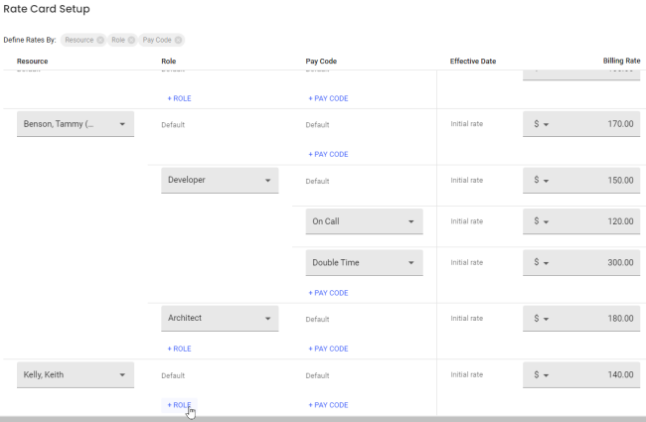Remove the Role chip via its x icon
Image resolution: width=646 pixels, height=422 pixels.
coord(131,40)
